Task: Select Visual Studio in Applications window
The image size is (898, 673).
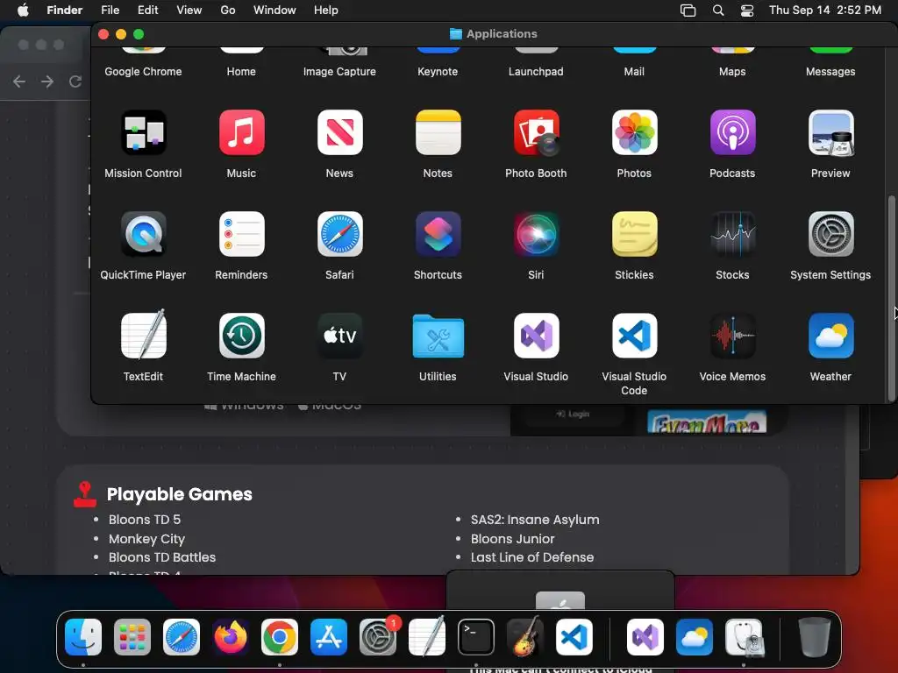Action: (x=536, y=336)
